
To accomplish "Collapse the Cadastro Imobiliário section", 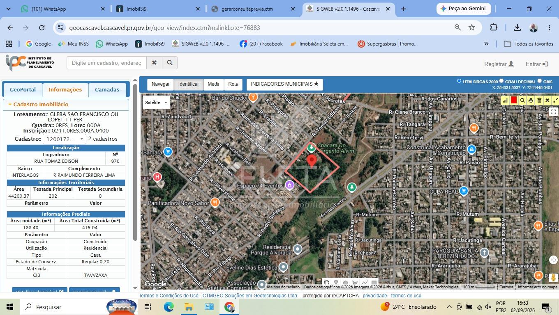I will pyautogui.click(x=10, y=105).
